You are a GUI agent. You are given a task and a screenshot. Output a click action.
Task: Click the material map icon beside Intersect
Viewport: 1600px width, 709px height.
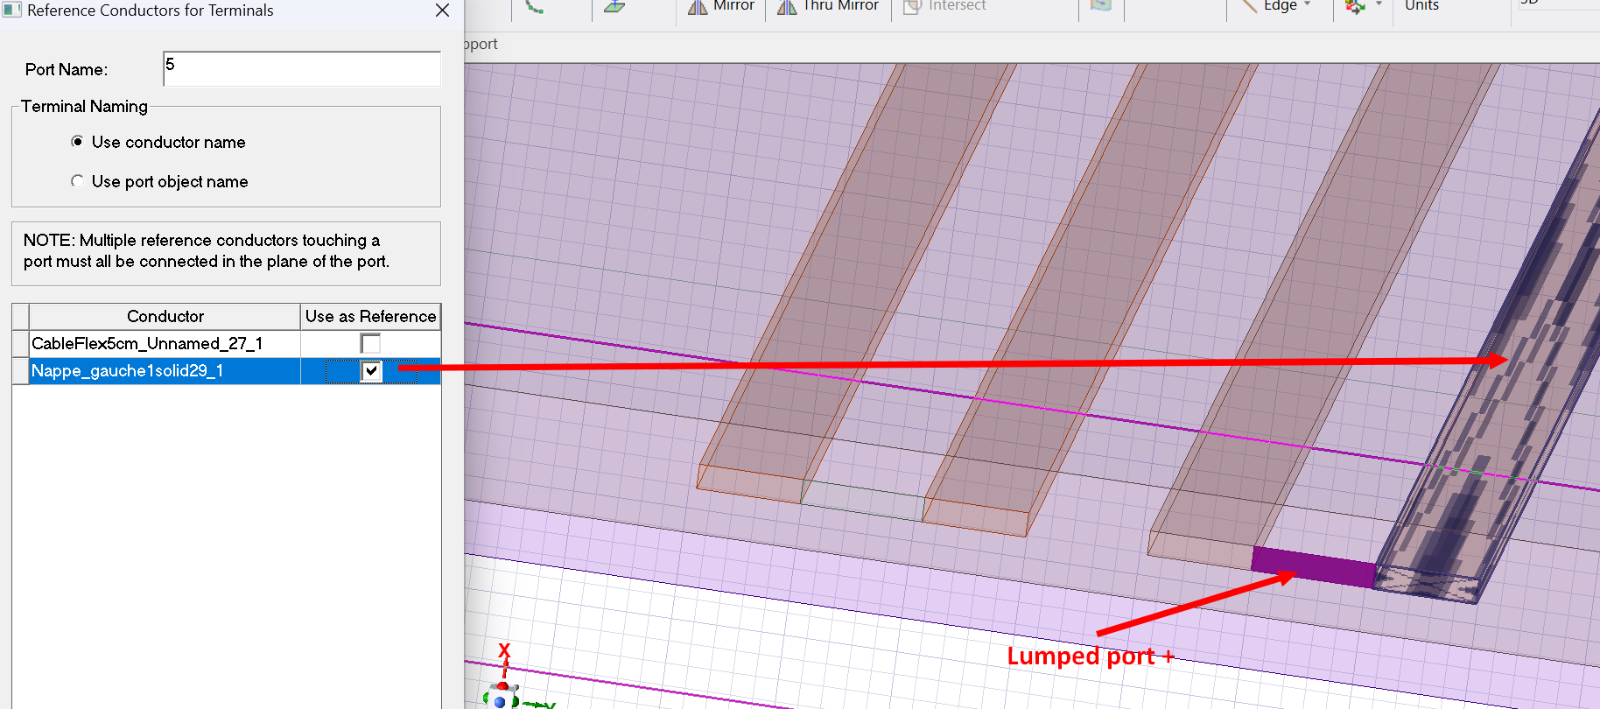point(1101,5)
